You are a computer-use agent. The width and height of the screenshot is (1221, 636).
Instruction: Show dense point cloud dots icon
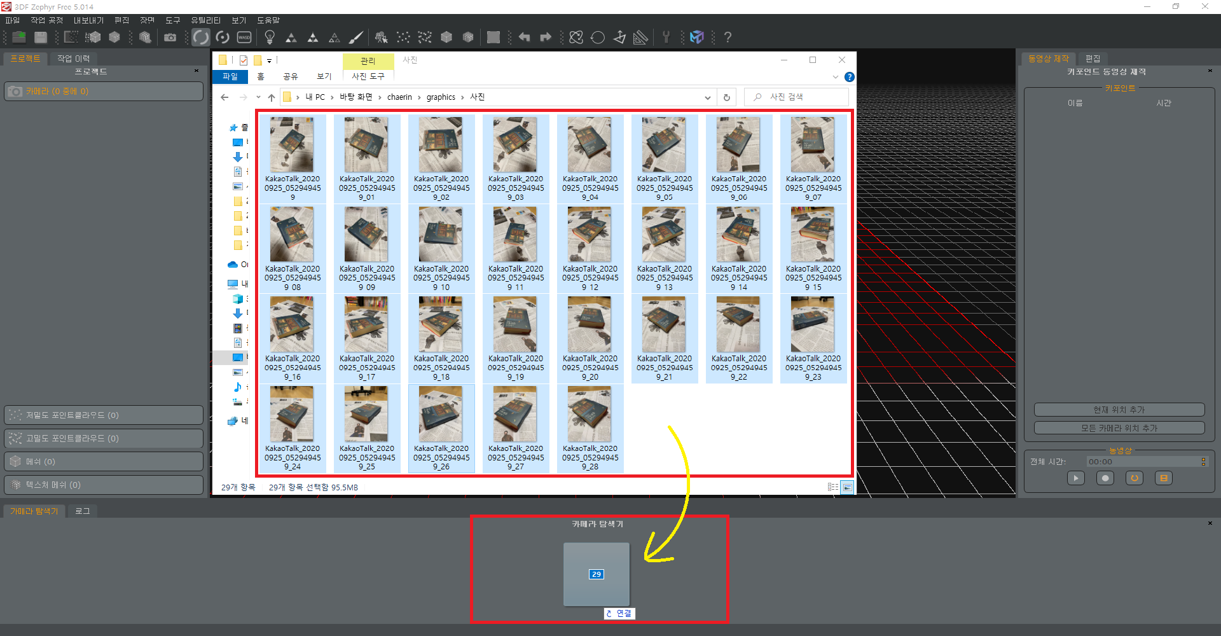coord(425,38)
